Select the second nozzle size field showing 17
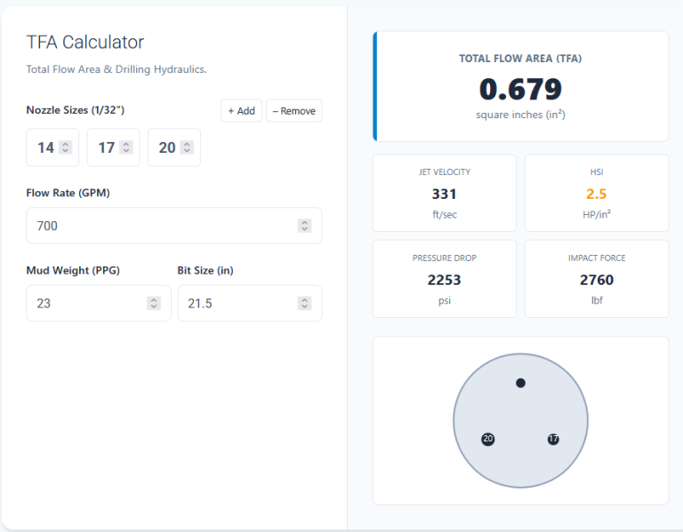The width and height of the screenshot is (683, 532). (x=106, y=147)
